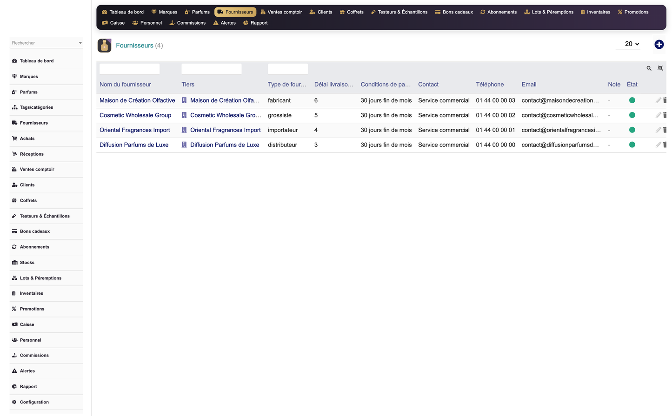The image size is (672, 416).
Task: Open Promotions tab in top navigation
Action: click(x=633, y=12)
